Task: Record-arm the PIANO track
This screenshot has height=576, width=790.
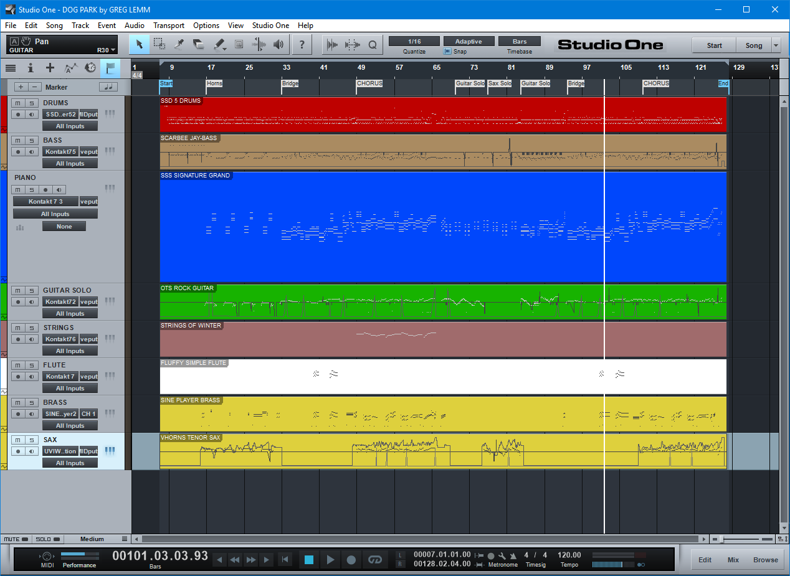Action: click(45, 189)
